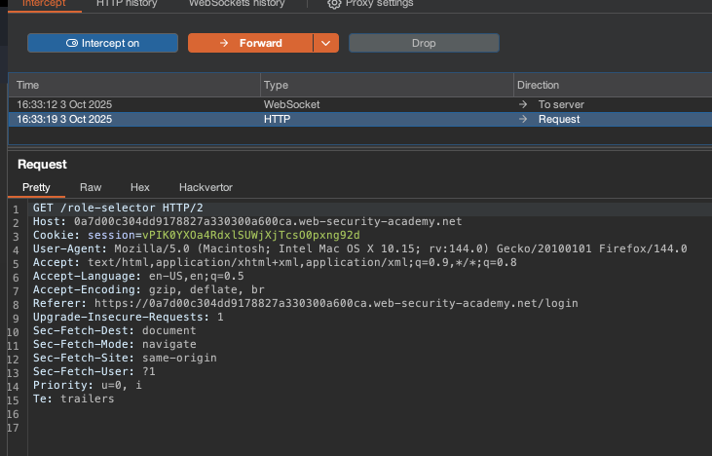712x456 pixels.
Task: Expand the Forward dropdown arrow
Action: (x=326, y=43)
